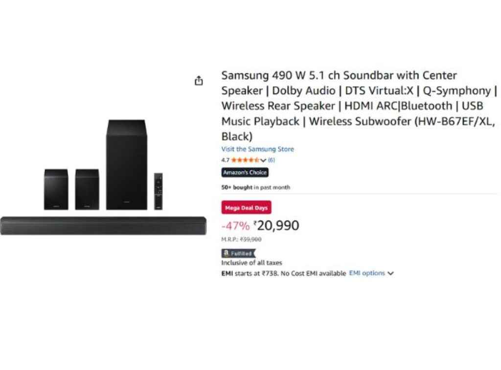Select the first orange rating star
Image resolution: width=501 pixels, height=370 pixels.
pyautogui.click(x=233, y=160)
